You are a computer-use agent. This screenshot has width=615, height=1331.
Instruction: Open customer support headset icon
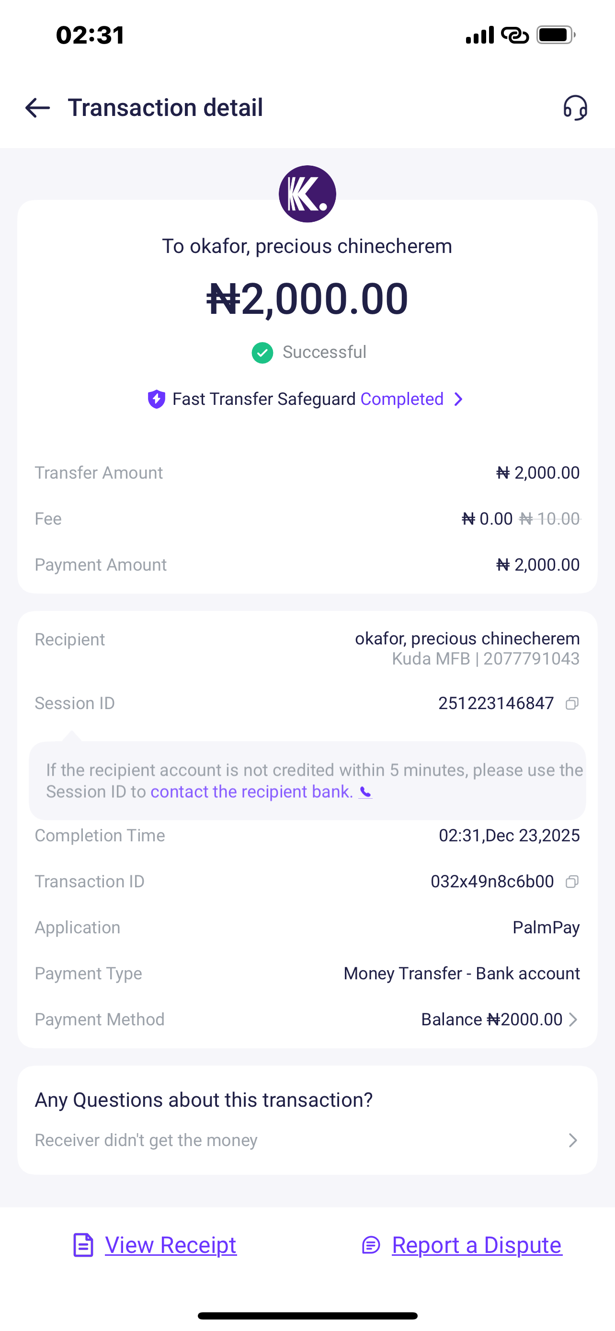[575, 108]
